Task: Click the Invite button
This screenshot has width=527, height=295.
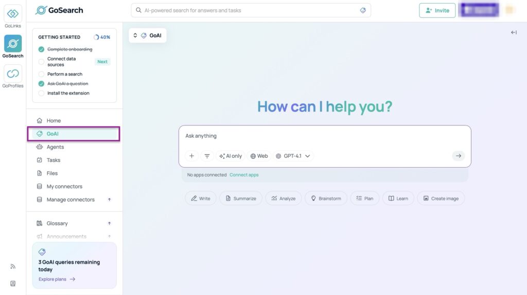Action: (437, 10)
